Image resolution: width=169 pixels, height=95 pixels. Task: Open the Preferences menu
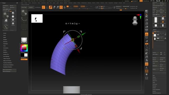tap(84, 3)
